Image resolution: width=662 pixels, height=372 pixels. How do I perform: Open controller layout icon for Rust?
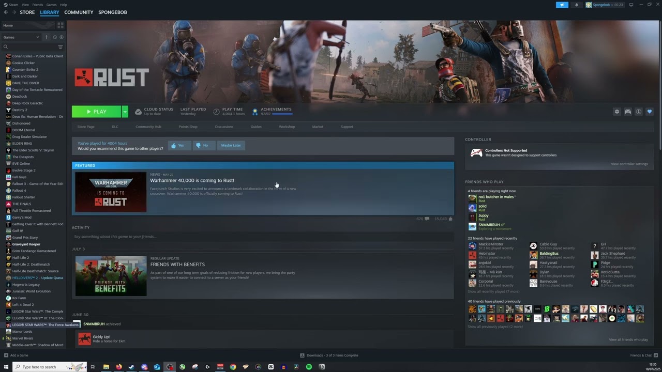pyautogui.click(x=628, y=112)
